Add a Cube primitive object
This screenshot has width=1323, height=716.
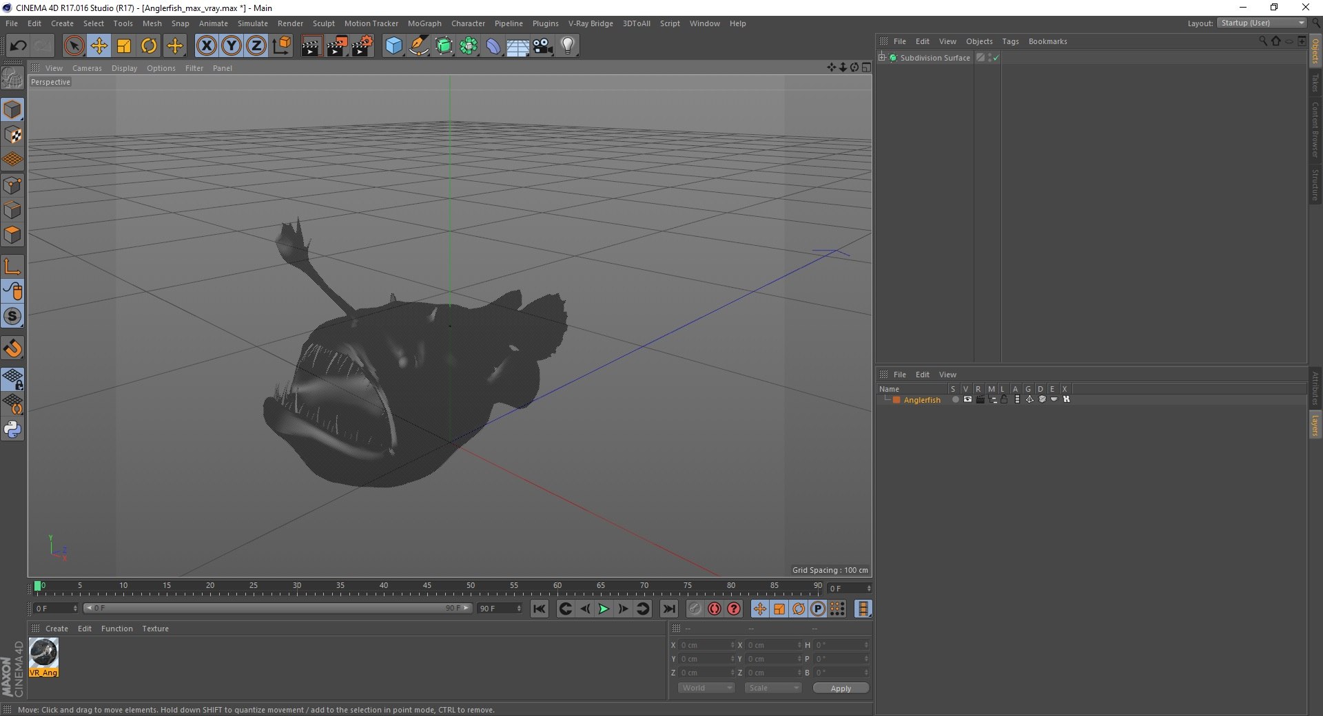[x=393, y=46]
